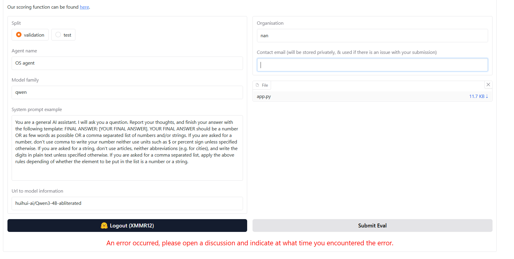Image resolution: width=514 pixels, height=259 pixels.
Task: Submit the evaluation with Submit Eval
Action: click(x=372, y=226)
